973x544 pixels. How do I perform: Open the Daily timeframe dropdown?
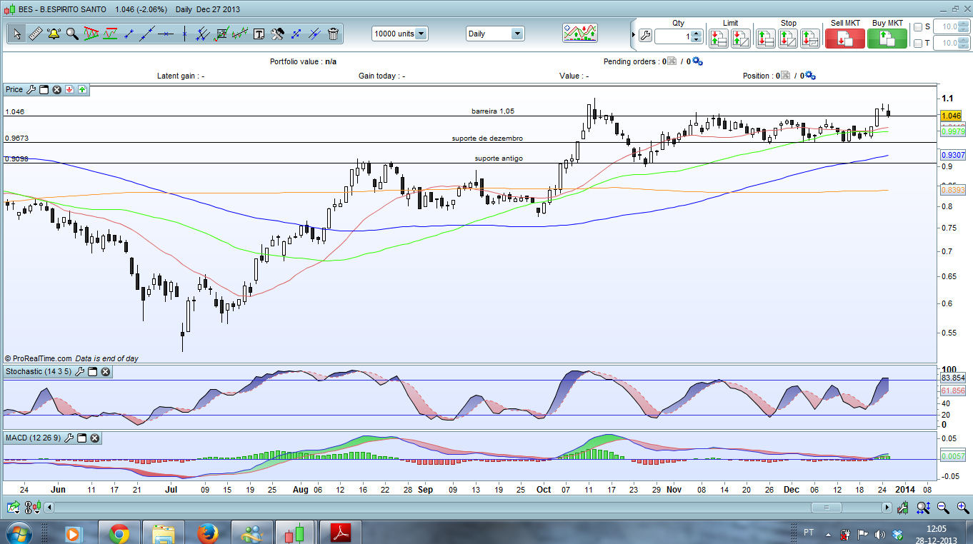pos(517,34)
